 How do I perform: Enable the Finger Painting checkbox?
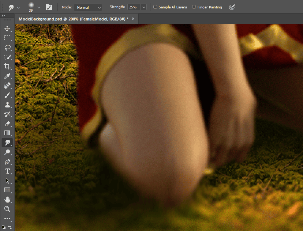click(x=193, y=7)
